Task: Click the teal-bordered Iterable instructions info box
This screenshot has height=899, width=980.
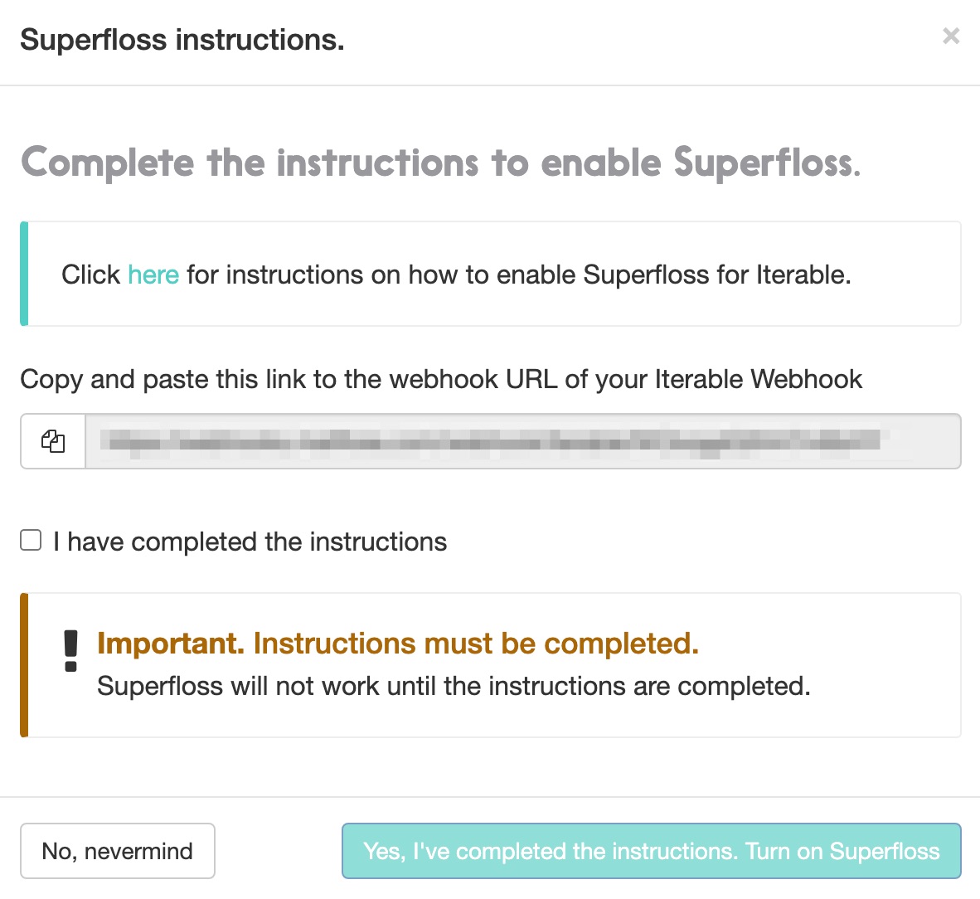Action: coord(491,273)
